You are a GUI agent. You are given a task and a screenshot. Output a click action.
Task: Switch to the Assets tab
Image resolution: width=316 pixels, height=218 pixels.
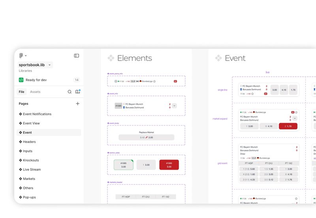point(35,92)
